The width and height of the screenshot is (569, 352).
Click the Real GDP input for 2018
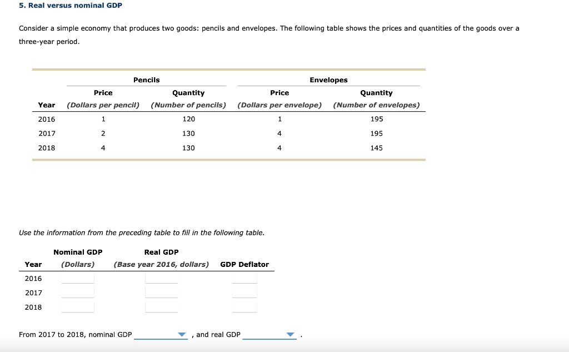point(161,306)
